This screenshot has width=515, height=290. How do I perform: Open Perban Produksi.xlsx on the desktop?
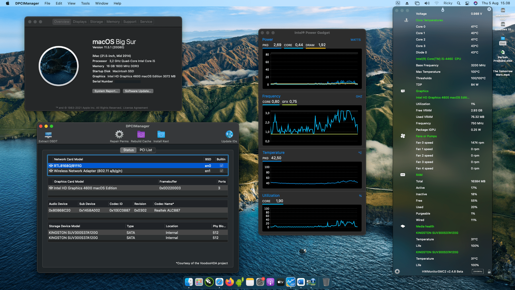point(503,56)
